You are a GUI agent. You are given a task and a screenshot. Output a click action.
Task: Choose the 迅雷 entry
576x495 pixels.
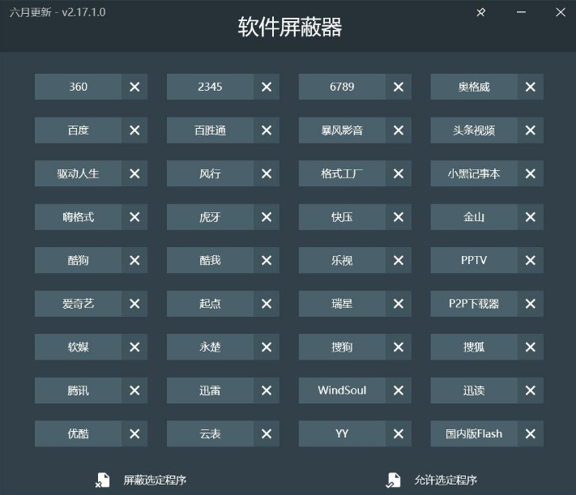click(210, 390)
